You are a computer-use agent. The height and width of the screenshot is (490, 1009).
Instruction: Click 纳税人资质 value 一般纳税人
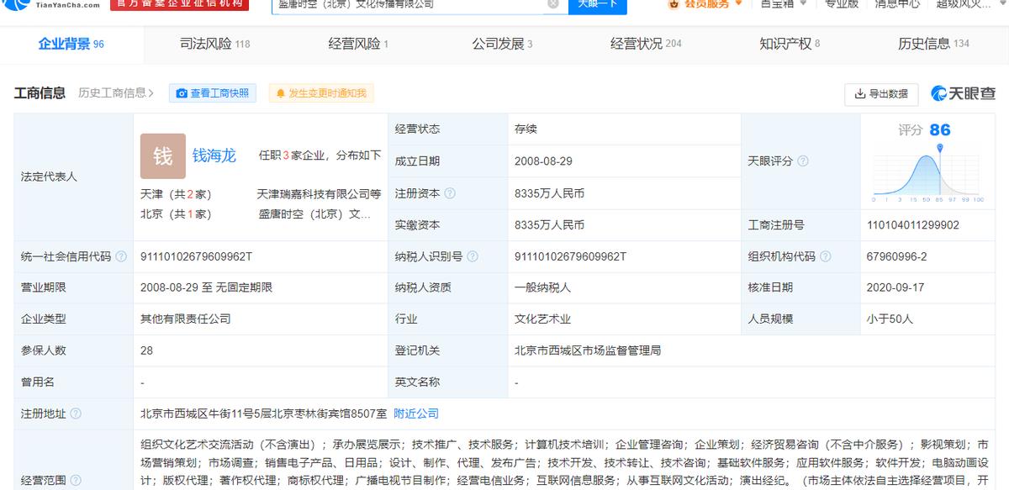point(542,287)
